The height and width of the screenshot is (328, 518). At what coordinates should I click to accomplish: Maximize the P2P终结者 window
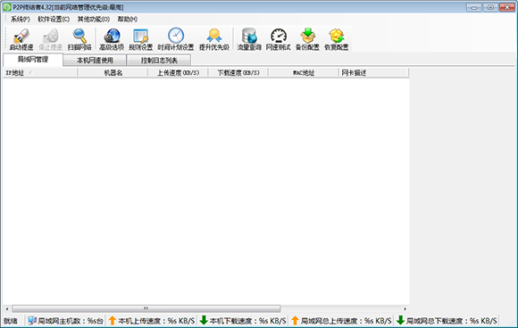pos(491,7)
